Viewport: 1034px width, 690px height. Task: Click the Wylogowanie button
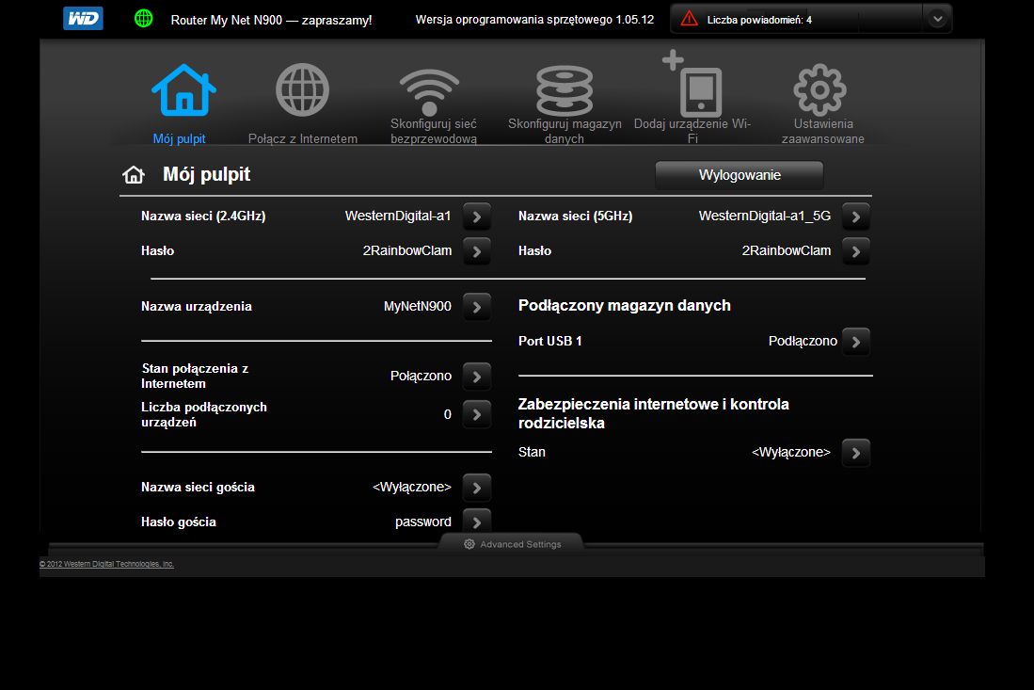tap(740, 175)
